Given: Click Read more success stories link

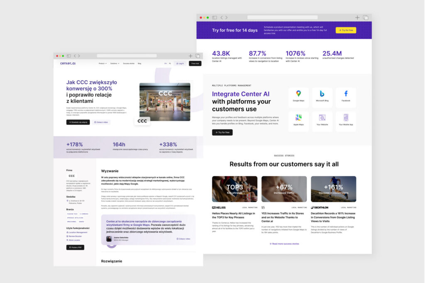Looking at the screenshot, I should pos(284,244).
